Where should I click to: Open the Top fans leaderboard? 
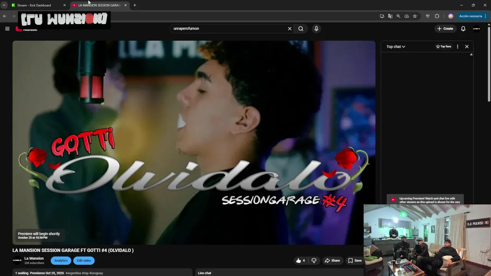[443, 47]
